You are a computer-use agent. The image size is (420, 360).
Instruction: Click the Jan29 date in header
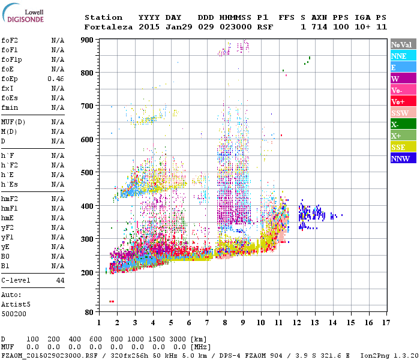179,27
